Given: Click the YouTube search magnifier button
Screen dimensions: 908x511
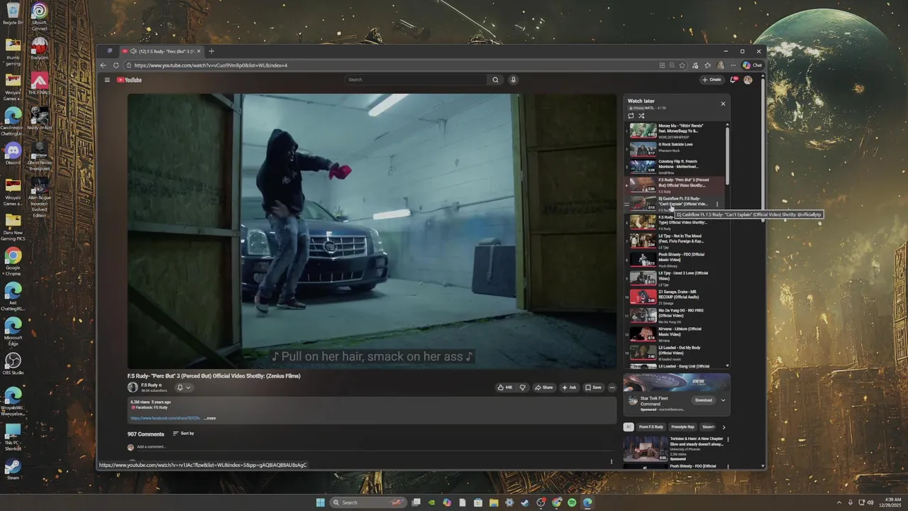Looking at the screenshot, I should point(496,80).
